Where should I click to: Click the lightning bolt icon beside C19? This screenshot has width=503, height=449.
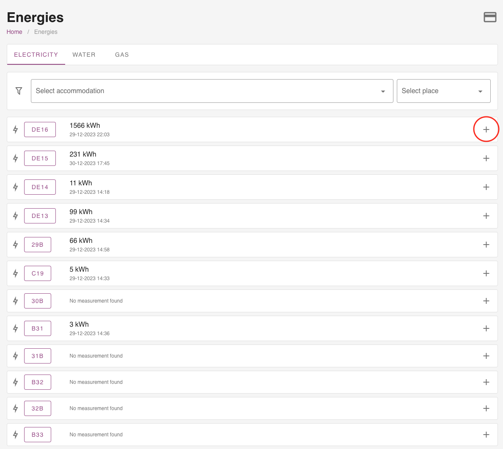pyautogui.click(x=15, y=273)
